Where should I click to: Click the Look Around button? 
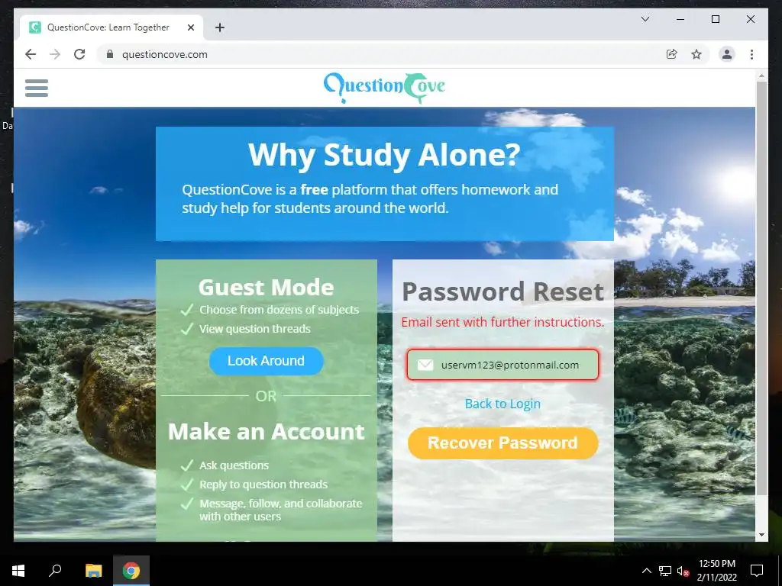pos(266,361)
